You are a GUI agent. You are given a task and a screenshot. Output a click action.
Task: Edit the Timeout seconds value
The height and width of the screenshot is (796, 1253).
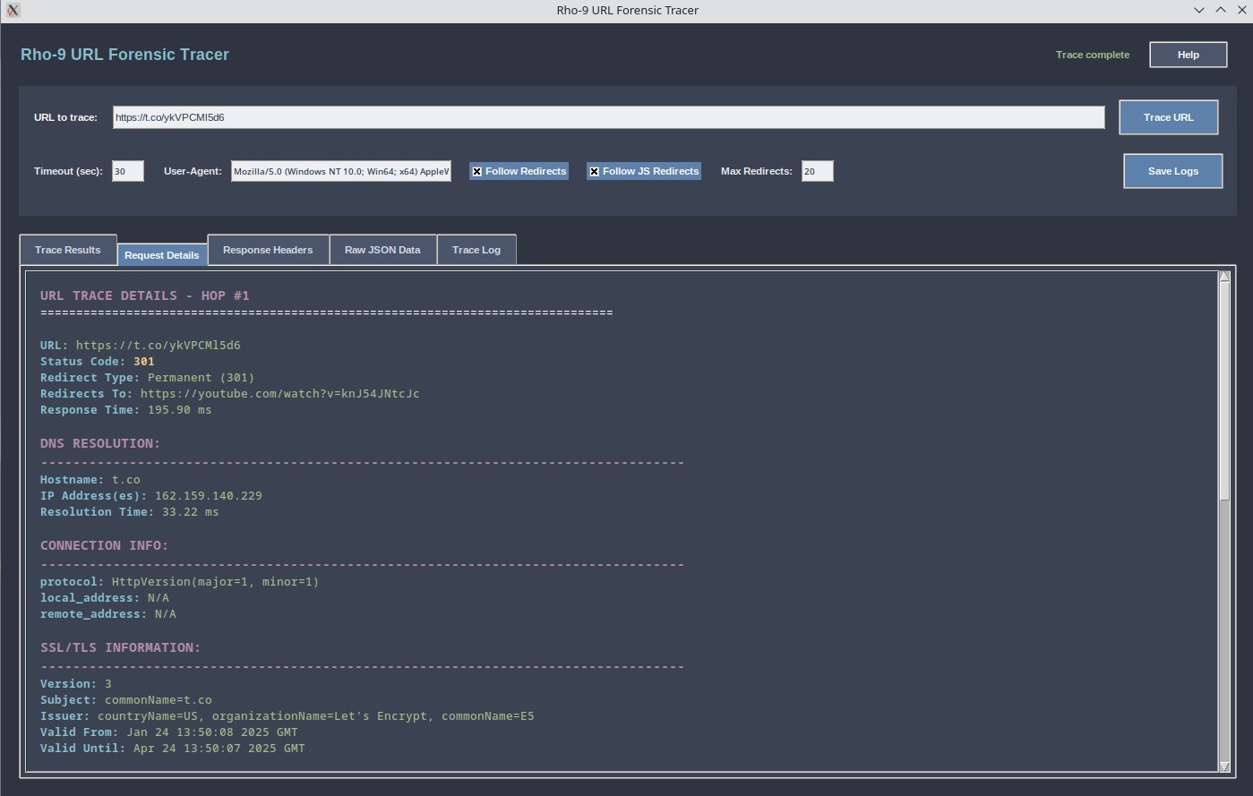(127, 171)
